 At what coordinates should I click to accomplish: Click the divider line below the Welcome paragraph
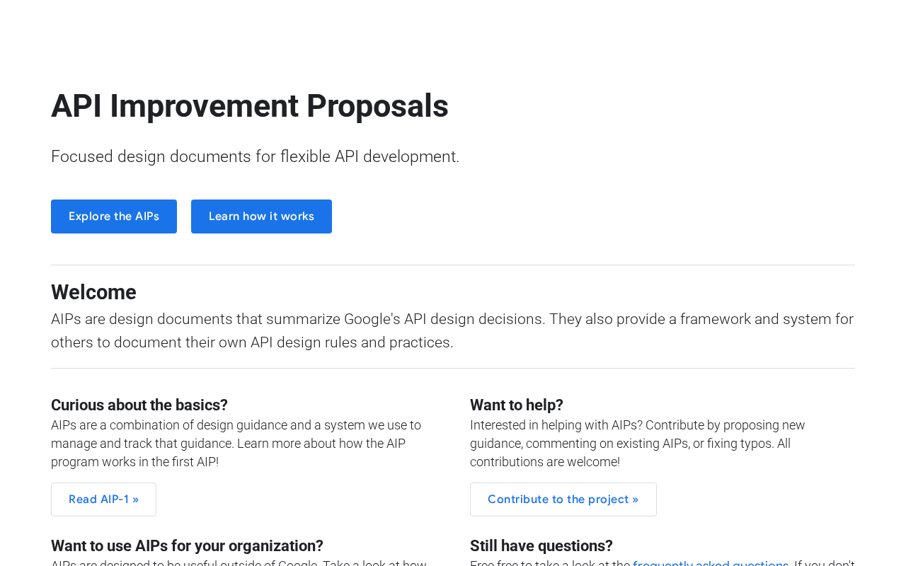tap(453, 369)
